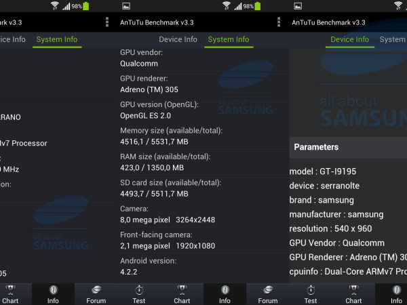
Task: Tap the green battery icon in left screenshot
Action: click(x=86, y=6)
